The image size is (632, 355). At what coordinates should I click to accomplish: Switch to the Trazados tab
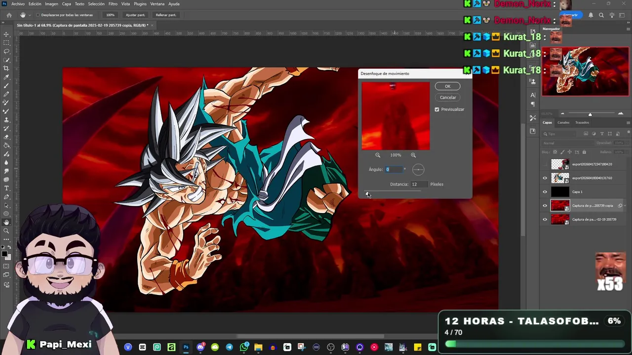(582, 122)
